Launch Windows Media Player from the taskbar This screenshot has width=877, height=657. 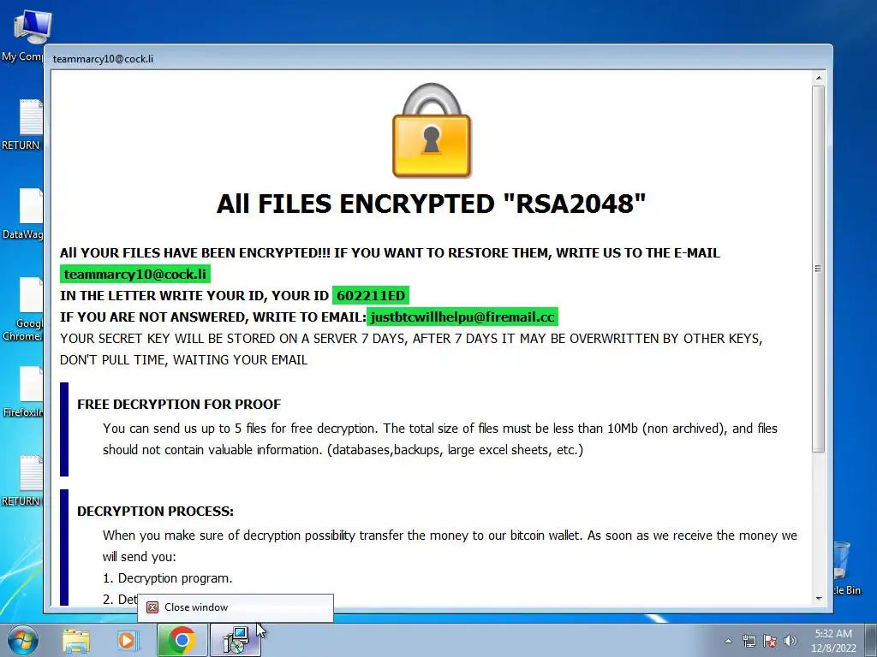(x=128, y=640)
